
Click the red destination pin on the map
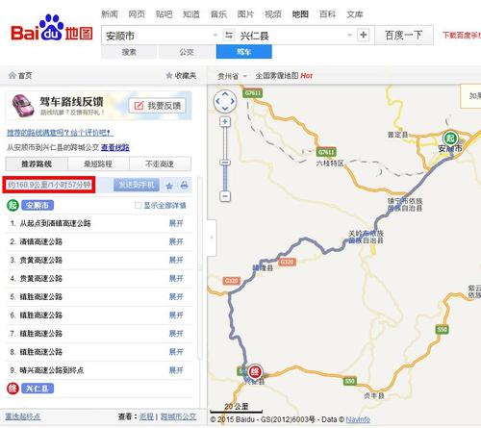(255, 372)
